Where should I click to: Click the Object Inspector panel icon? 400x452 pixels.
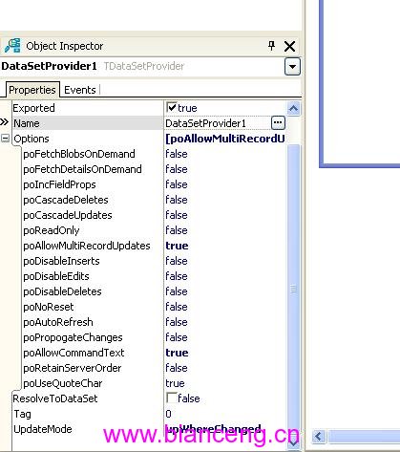coord(12,46)
